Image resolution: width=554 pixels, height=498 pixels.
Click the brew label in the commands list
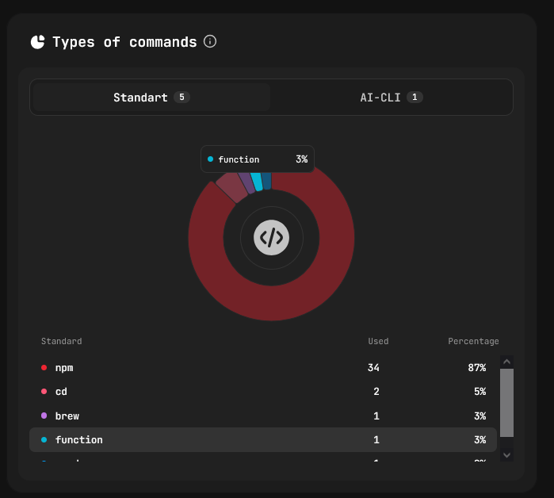tap(67, 416)
